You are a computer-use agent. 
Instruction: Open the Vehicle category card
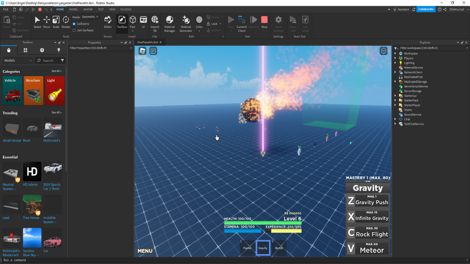(12, 91)
